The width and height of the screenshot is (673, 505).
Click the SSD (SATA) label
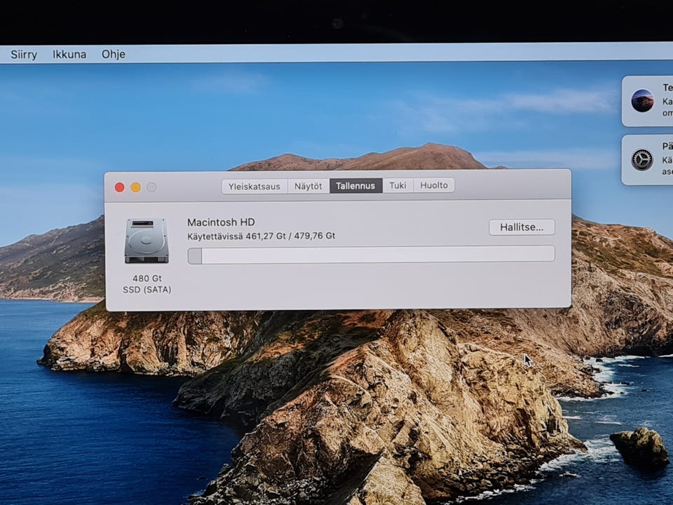click(147, 290)
